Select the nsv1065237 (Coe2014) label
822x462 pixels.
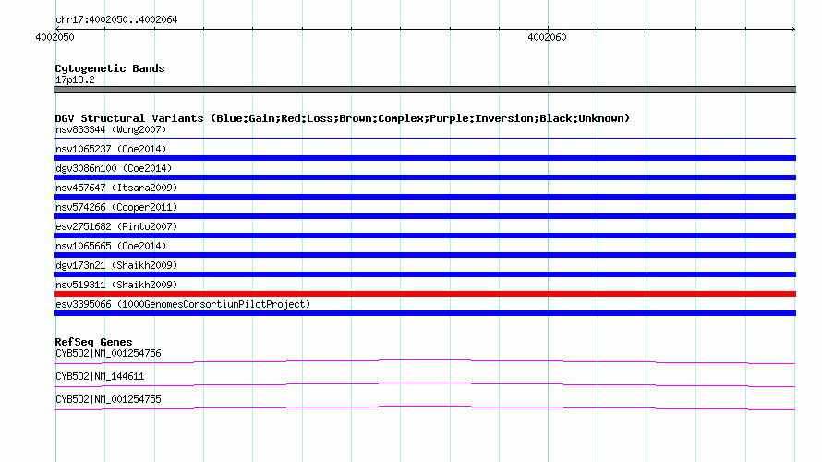(111, 149)
